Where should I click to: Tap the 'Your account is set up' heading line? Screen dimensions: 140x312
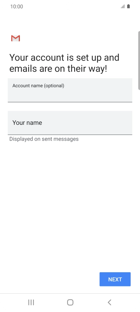click(64, 58)
